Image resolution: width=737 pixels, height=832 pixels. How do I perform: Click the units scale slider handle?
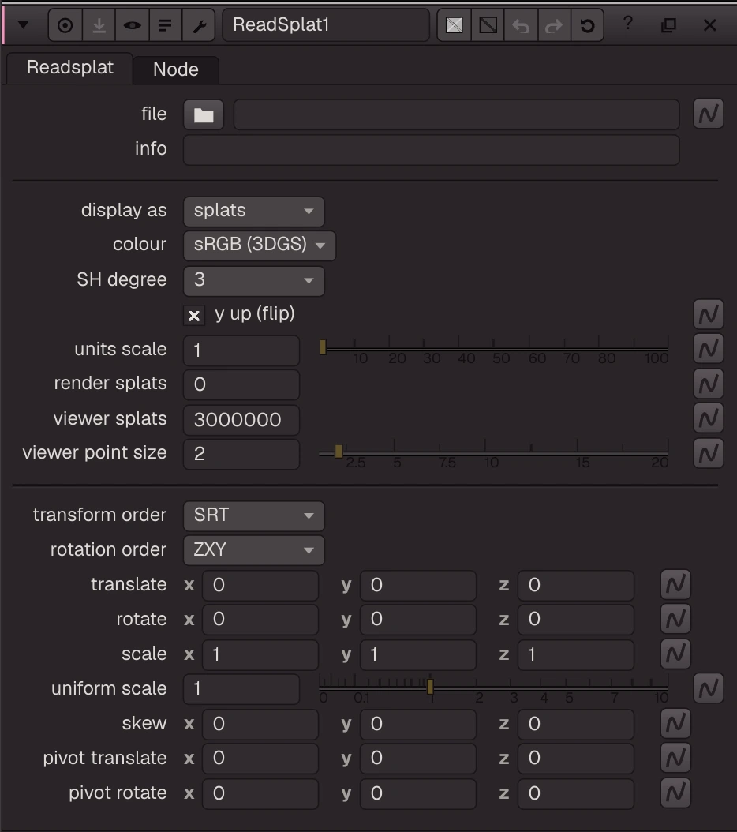point(323,347)
